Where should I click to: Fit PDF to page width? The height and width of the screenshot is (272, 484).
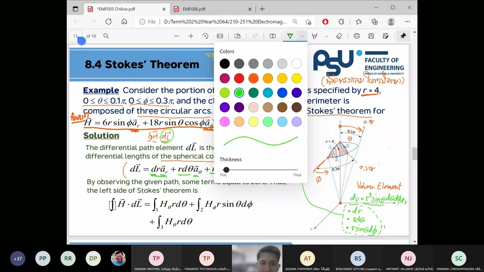click(220, 36)
